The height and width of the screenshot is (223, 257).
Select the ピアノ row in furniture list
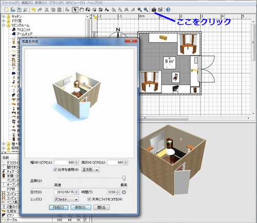coord(10,215)
